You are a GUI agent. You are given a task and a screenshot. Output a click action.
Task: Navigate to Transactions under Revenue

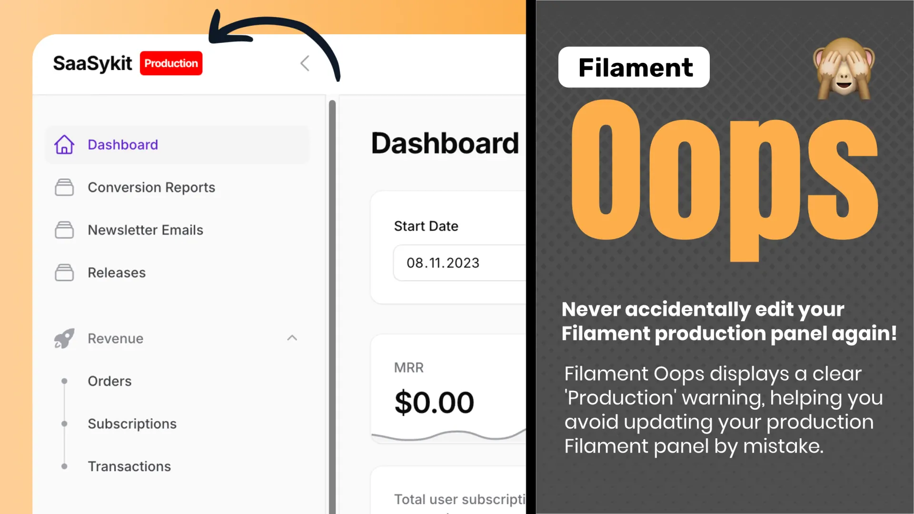pyautogui.click(x=129, y=466)
